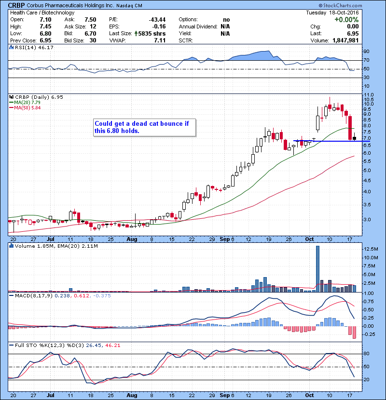The height and width of the screenshot is (400, 386).
Task: Select the Chg value 0.00
Action: [x=353, y=27]
